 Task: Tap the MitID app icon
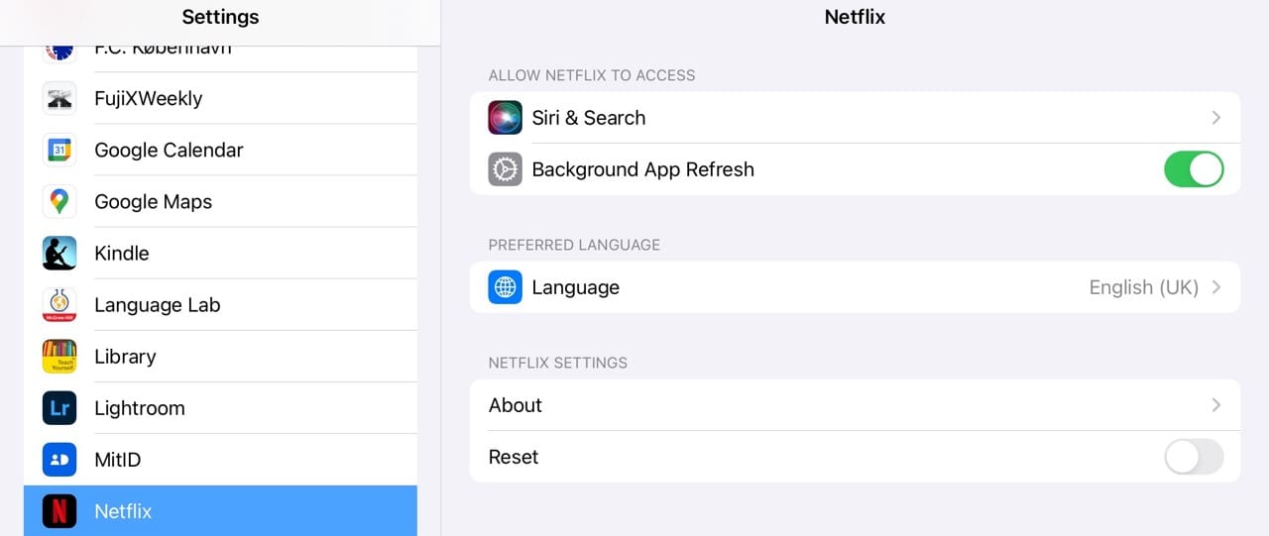(x=59, y=459)
